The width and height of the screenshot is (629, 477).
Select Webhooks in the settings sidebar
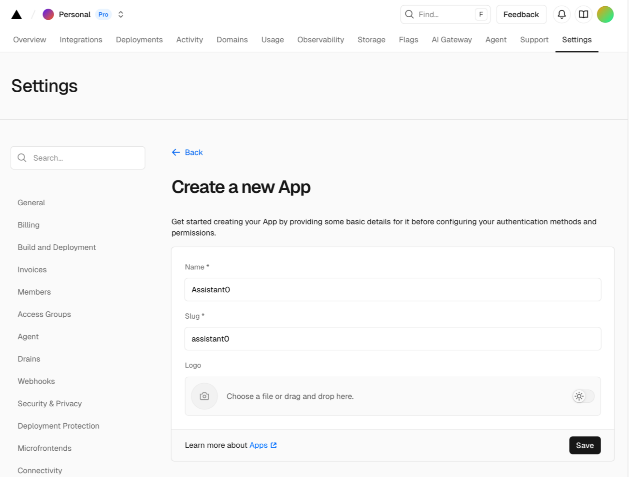(36, 381)
